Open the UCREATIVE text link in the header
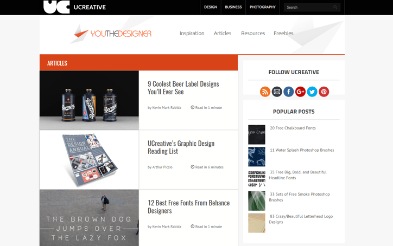The height and width of the screenshot is (246, 393). coord(90,7)
